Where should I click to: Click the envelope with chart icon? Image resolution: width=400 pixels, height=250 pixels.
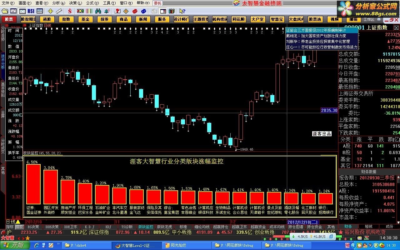coord(117,11)
